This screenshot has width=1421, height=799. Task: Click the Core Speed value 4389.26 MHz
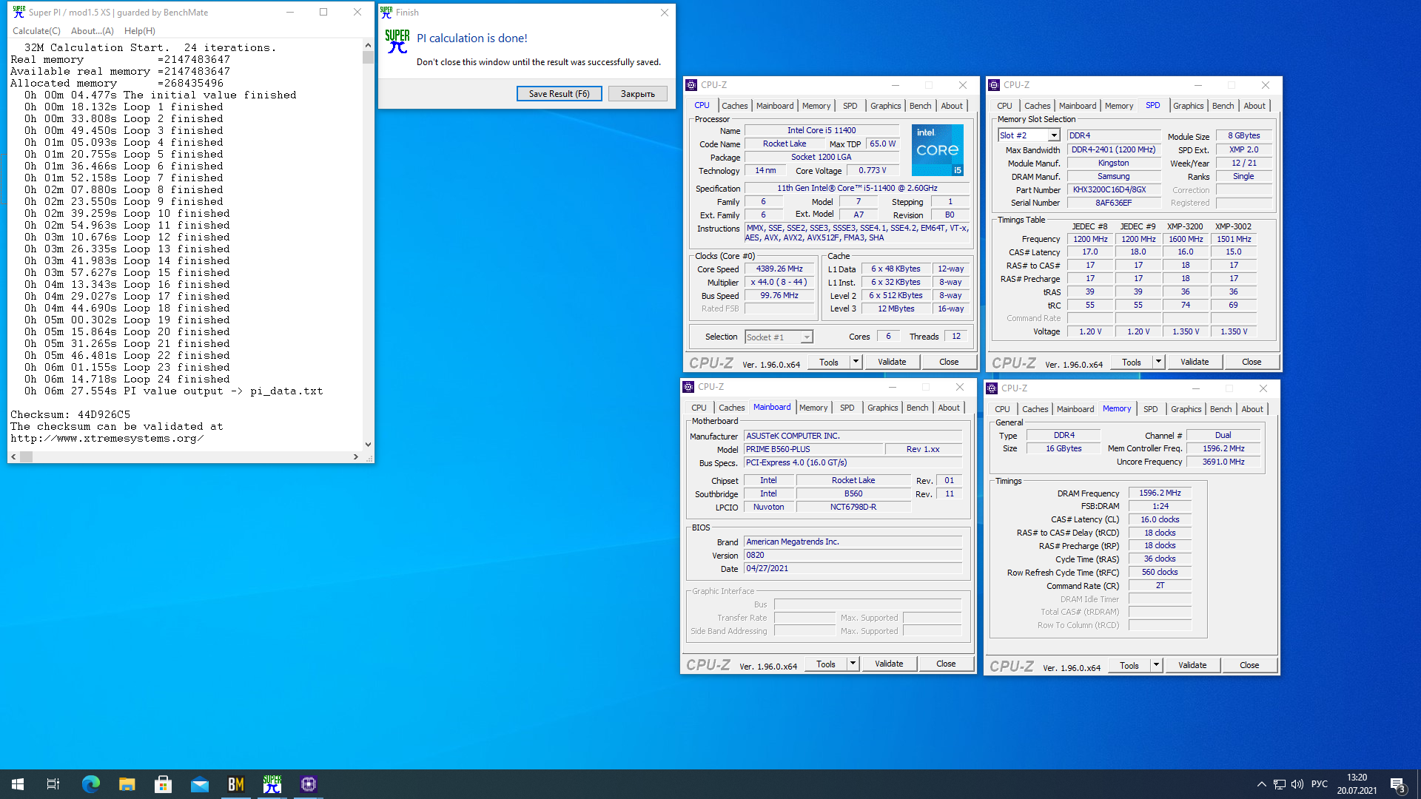(x=779, y=269)
